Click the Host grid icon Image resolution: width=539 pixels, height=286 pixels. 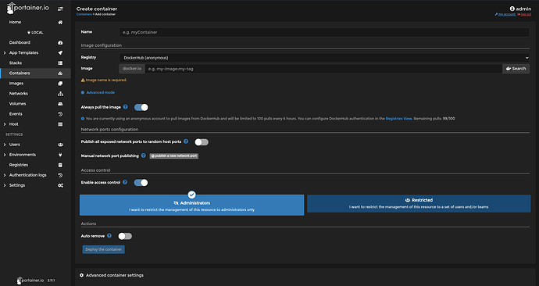(60, 124)
